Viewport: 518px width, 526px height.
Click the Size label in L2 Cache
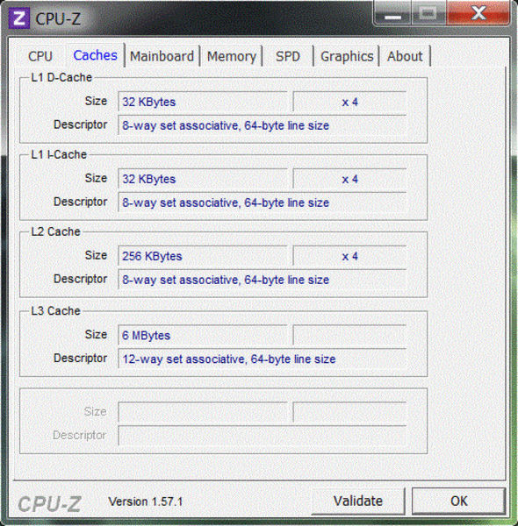(96, 255)
